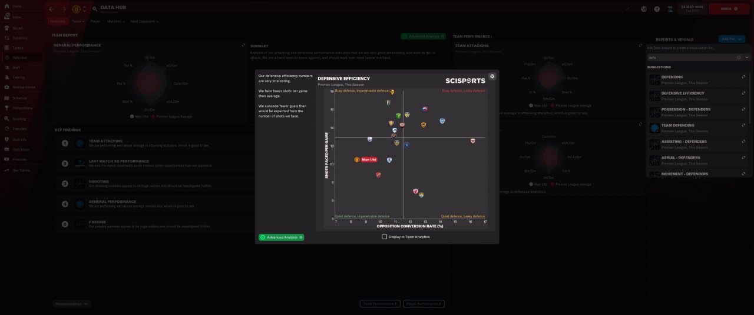Tick Display in Team Analytics checkbox

point(384,237)
